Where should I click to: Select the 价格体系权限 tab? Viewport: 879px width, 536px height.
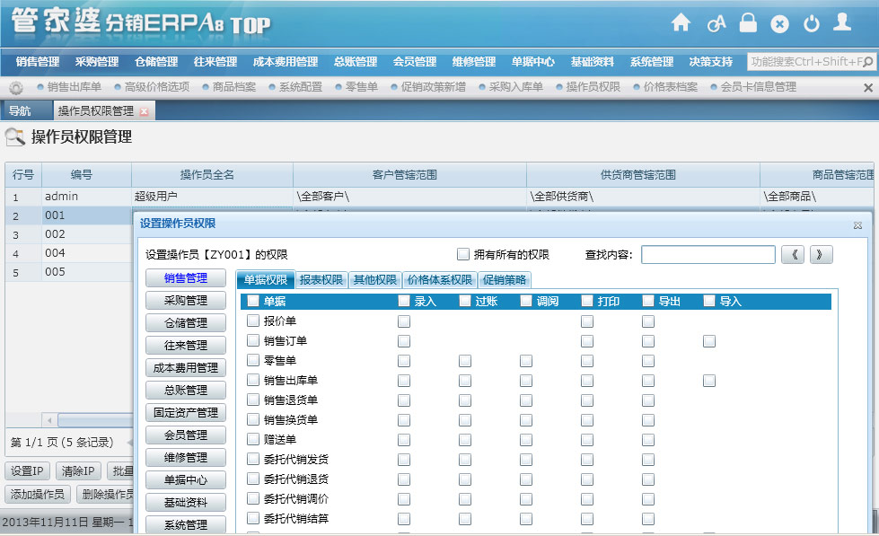439,279
